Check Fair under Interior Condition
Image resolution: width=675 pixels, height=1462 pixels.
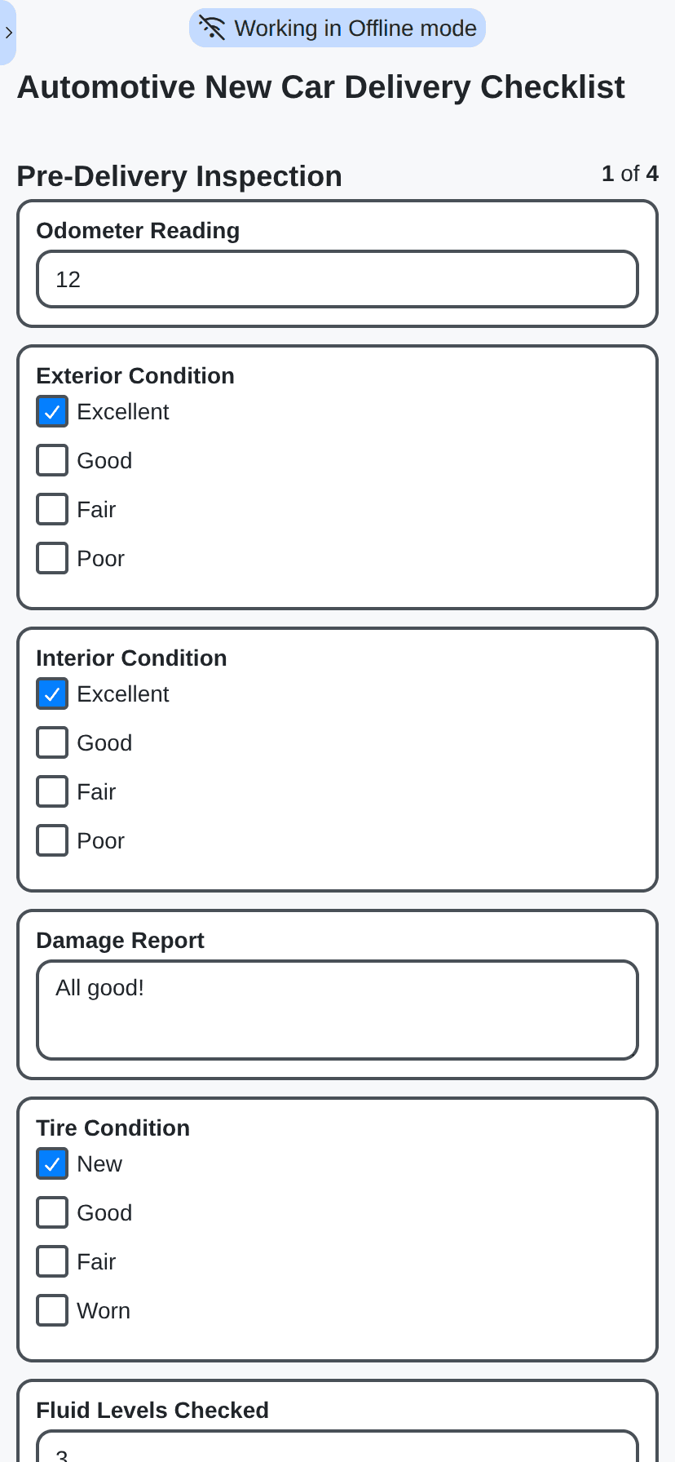(x=51, y=791)
